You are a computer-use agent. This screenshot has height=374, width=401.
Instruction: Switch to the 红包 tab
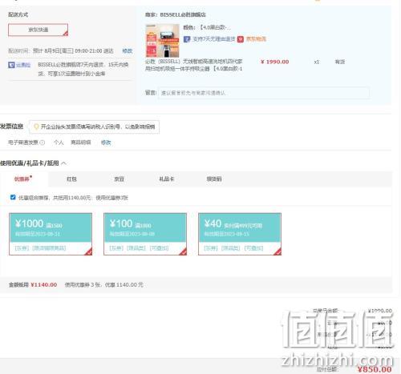pos(71,179)
